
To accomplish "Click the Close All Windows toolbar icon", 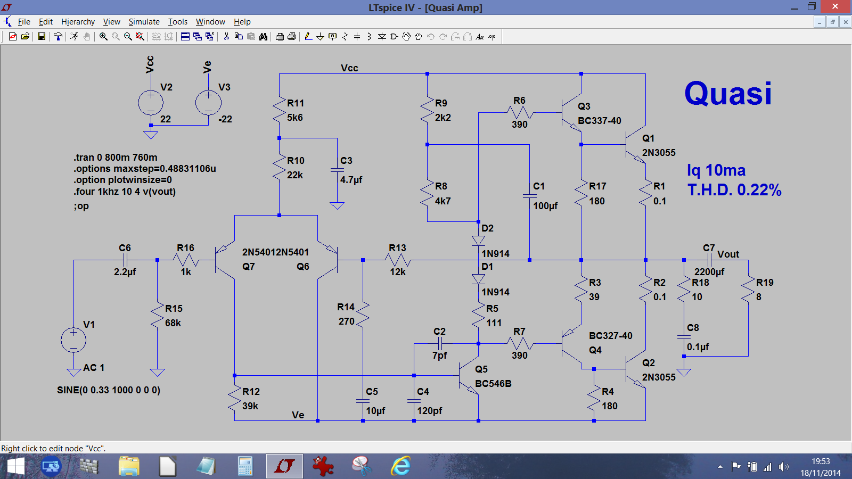I will tap(209, 37).
